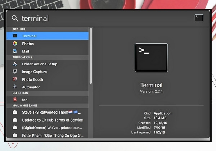Open DigitalOcean We've updated our message
The image size is (216, 151).
pyautogui.click(x=48, y=128)
